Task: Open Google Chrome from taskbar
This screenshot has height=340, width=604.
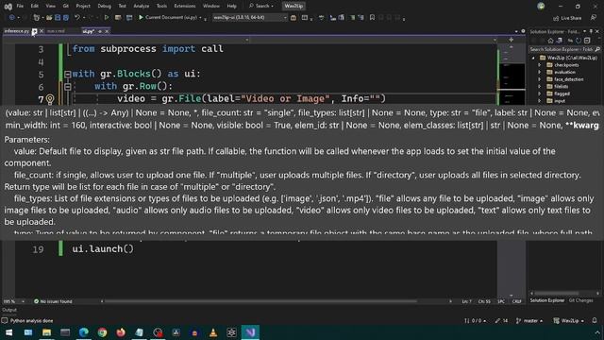Action: [x=102, y=332]
